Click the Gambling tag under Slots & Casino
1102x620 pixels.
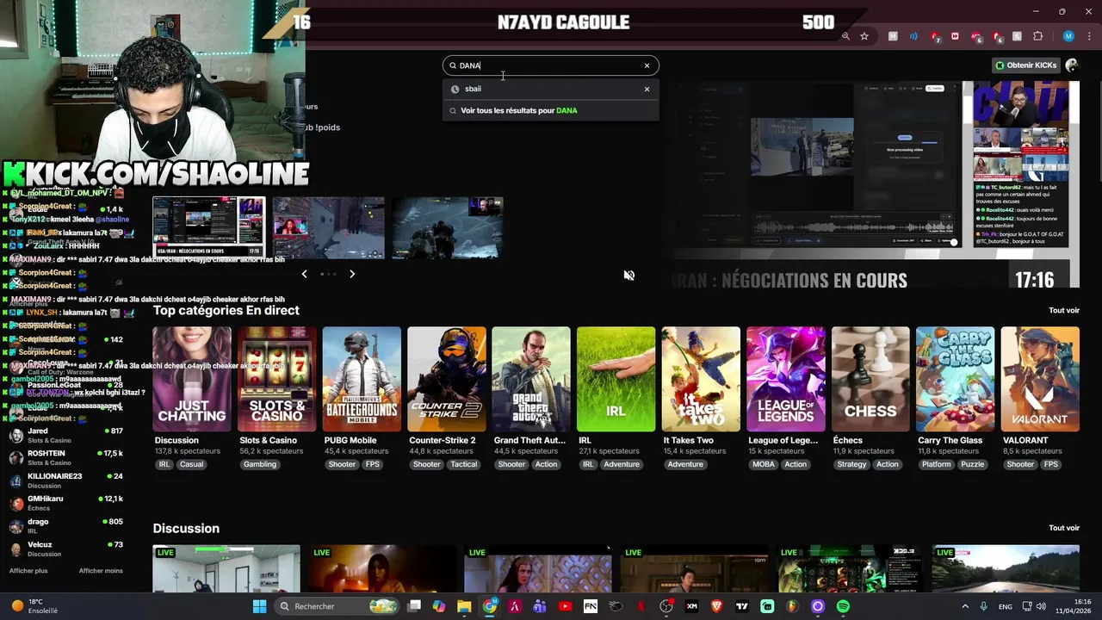coord(260,464)
